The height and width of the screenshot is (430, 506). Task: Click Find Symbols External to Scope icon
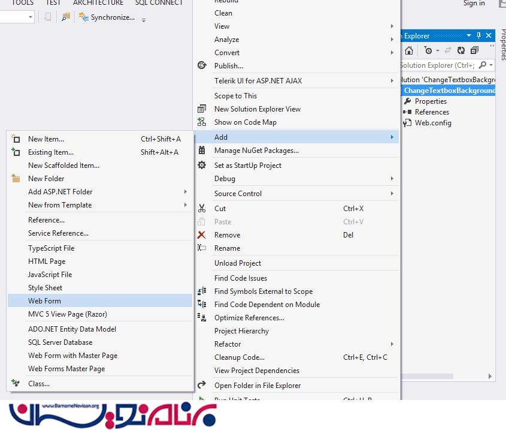pyautogui.click(x=202, y=291)
